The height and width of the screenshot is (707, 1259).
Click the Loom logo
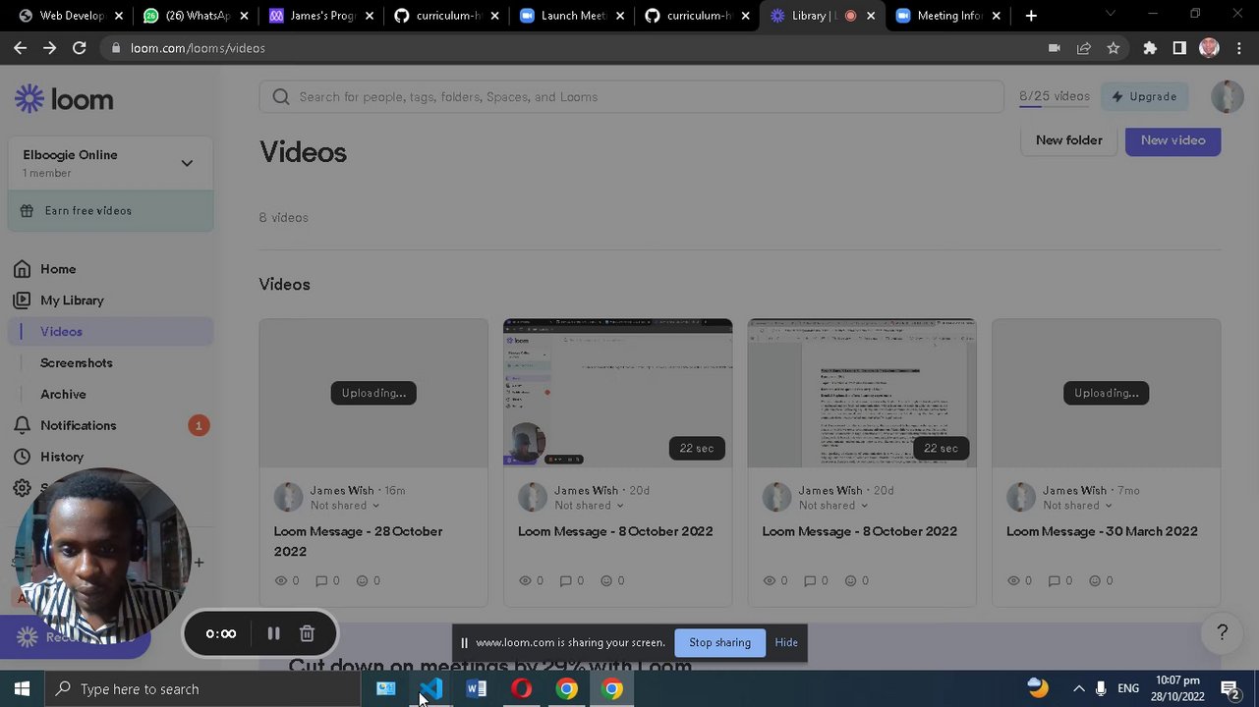(64, 99)
